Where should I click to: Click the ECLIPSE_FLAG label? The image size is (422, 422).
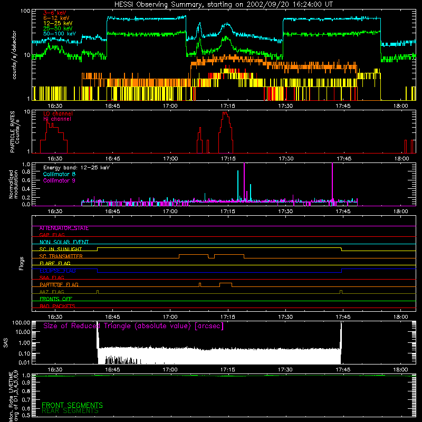coord(57,271)
